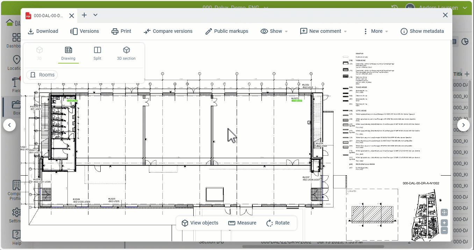Click the Download icon in toolbar

click(x=31, y=31)
